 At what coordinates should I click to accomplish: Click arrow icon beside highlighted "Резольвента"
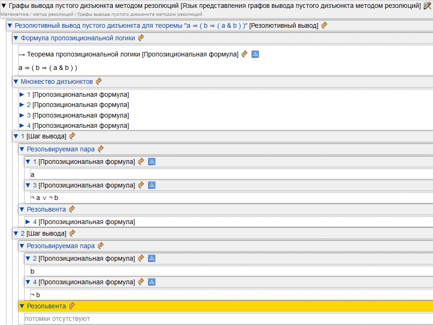point(71,306)
